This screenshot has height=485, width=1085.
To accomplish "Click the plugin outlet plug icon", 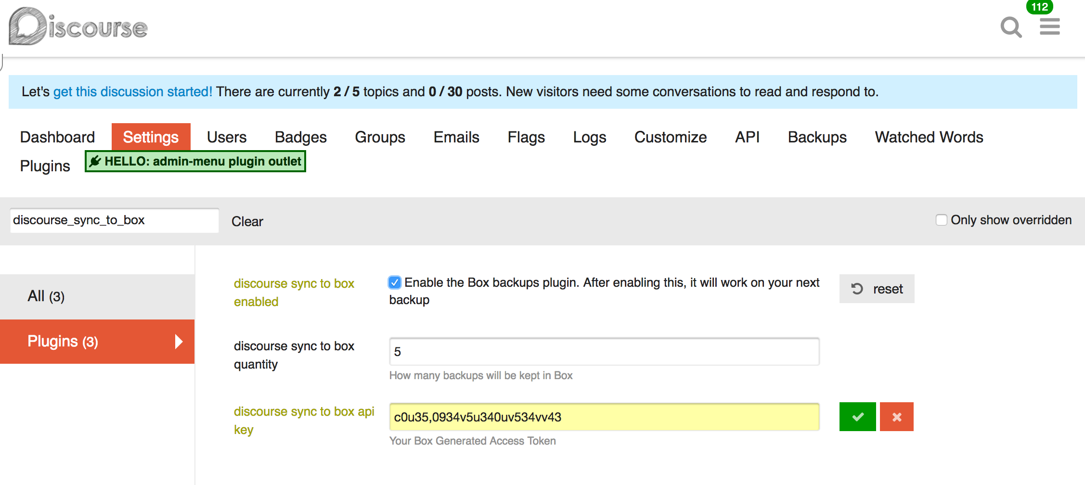I will pyautogui.click(x=95, y=161).
